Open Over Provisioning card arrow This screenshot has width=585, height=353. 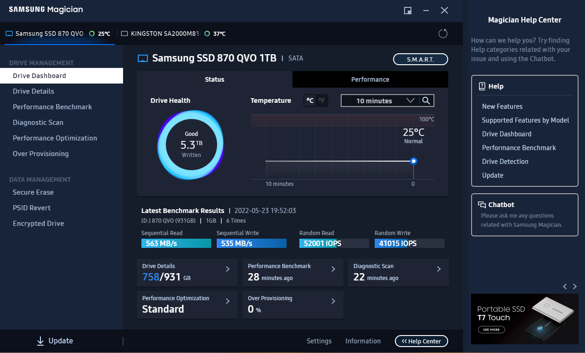333,301
